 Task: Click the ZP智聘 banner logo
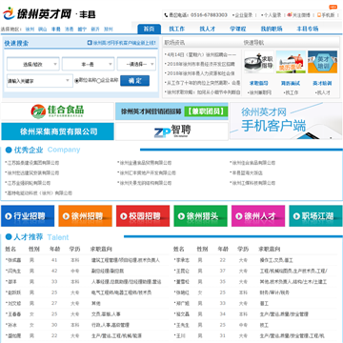(x=171, y=131)
